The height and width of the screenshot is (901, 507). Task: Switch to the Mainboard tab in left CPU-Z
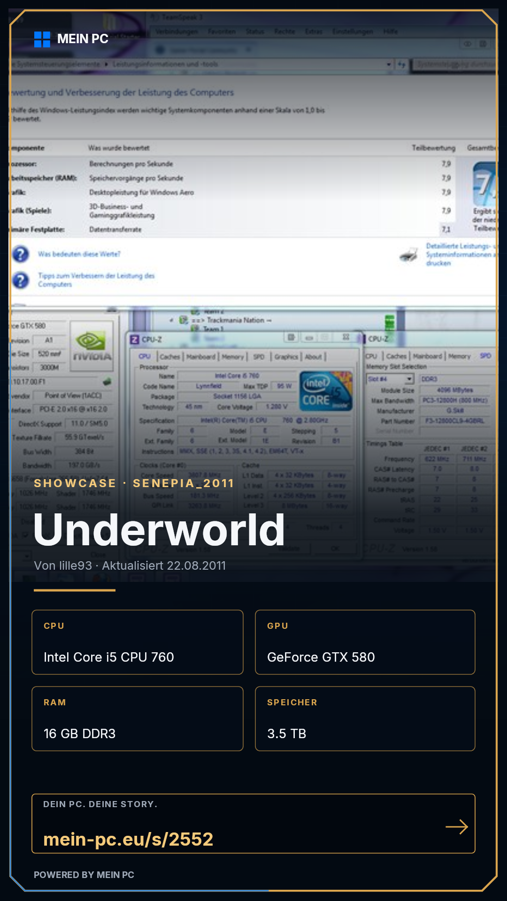pos(201,357)
